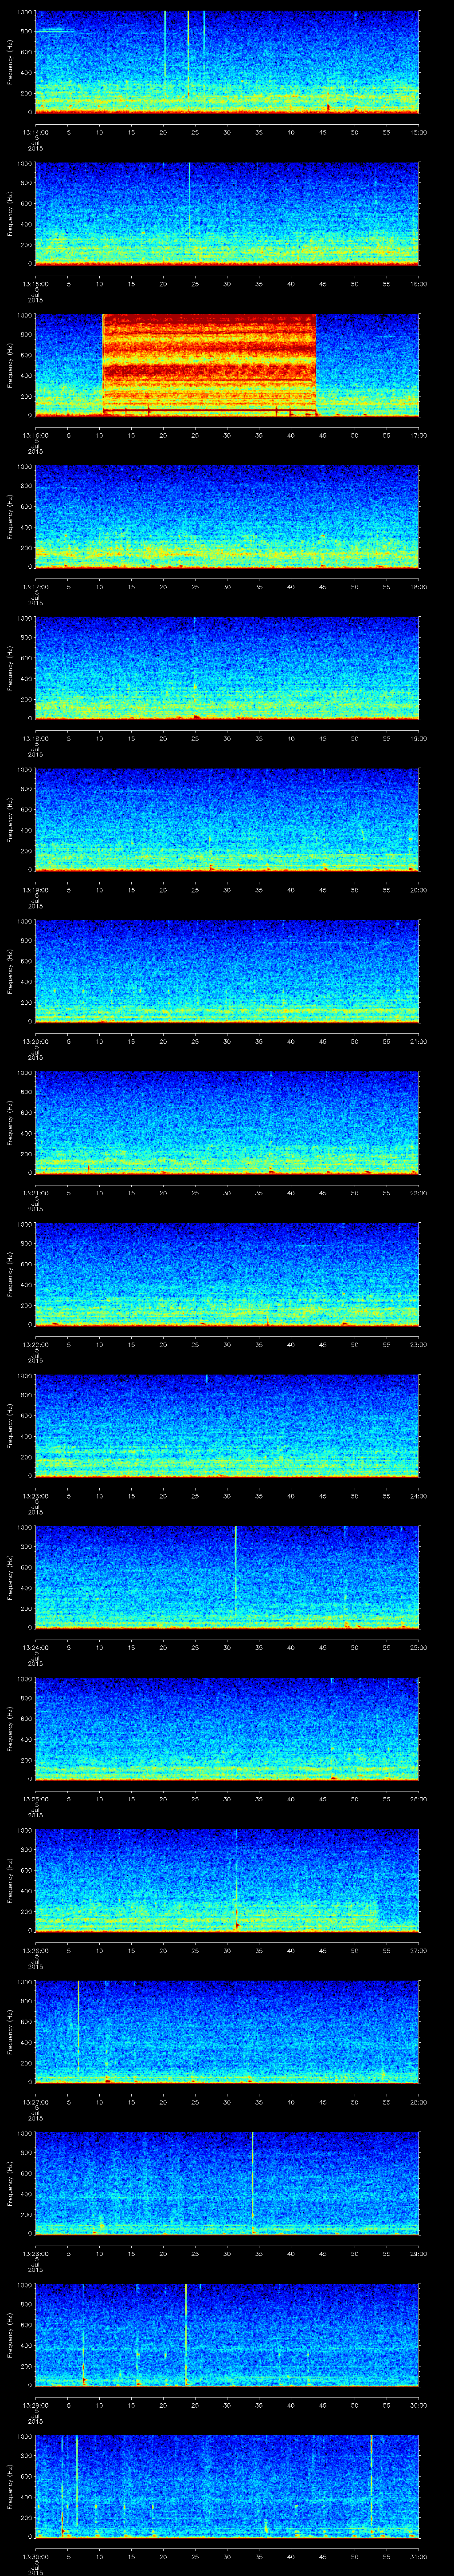Click Frequency (Hz) axis label of 13:16 panel
The width and height of the screenshot is (454, 2576).
pos(10,365)
